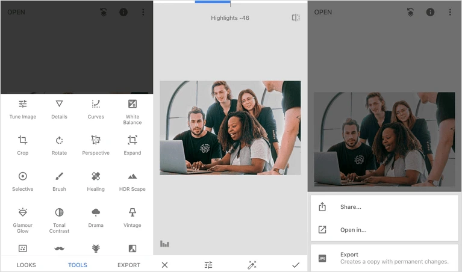Apply the Glamour Glow filter

click(23, 220)
